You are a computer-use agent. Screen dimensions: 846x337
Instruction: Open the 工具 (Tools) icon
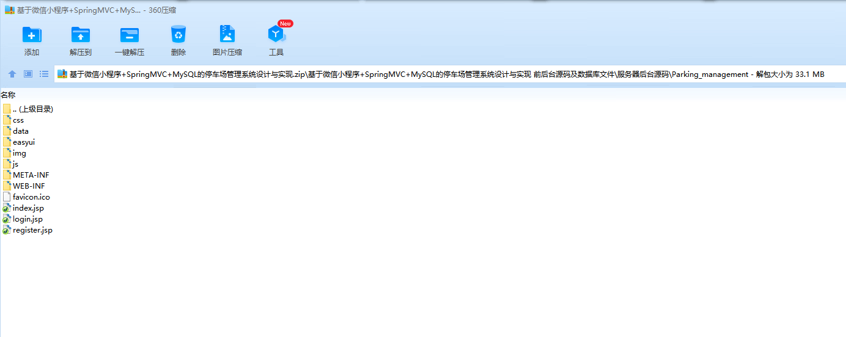[276, 34]
